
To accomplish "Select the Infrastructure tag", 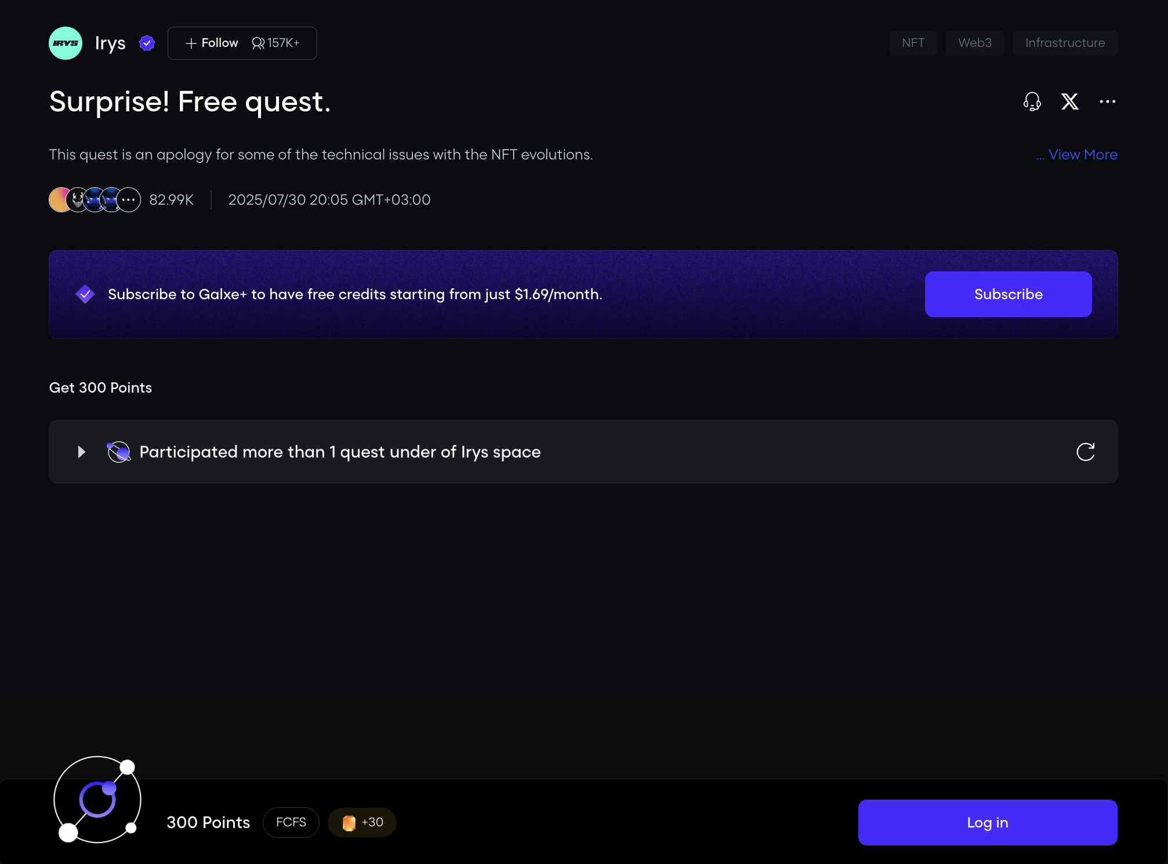I will 1065,43.
